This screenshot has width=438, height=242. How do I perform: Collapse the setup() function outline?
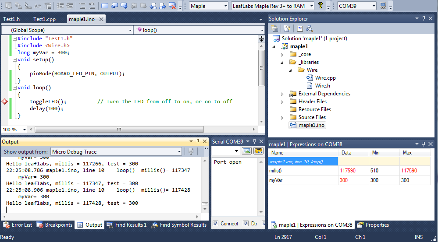point(14,60)
